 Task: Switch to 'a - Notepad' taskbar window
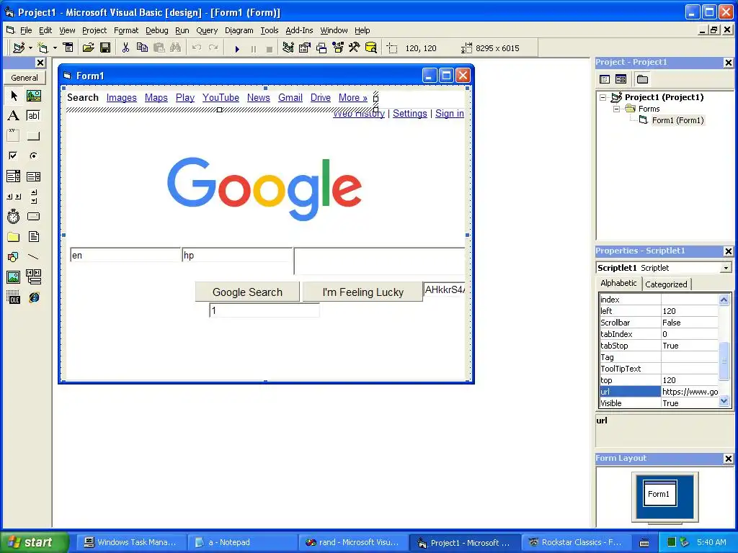tap(241, 542)
